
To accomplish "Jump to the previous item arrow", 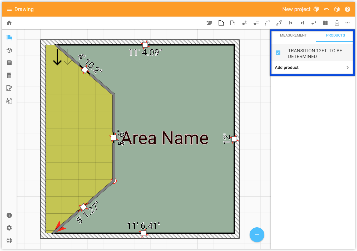I will (x=291, y=23).
